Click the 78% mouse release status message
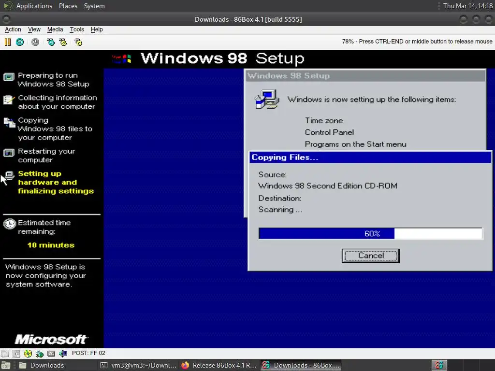Image resolution: width=495 pixels, height=371 pixels. tap(417, 42)
